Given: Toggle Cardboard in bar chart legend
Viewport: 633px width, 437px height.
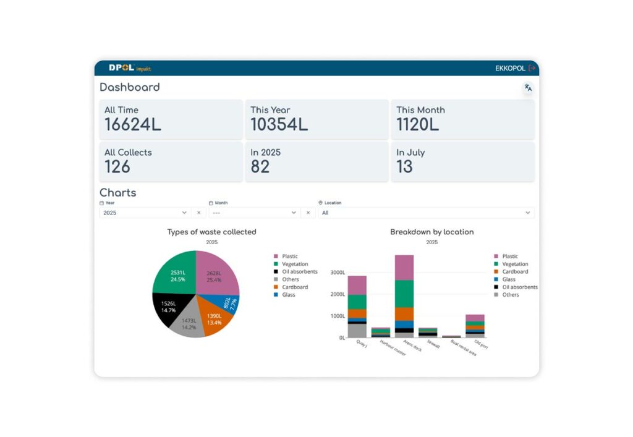Looking at the screenshot, I should (511, 271).
